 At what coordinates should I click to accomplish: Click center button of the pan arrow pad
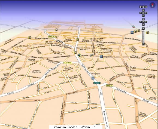[x=143, y=22]
